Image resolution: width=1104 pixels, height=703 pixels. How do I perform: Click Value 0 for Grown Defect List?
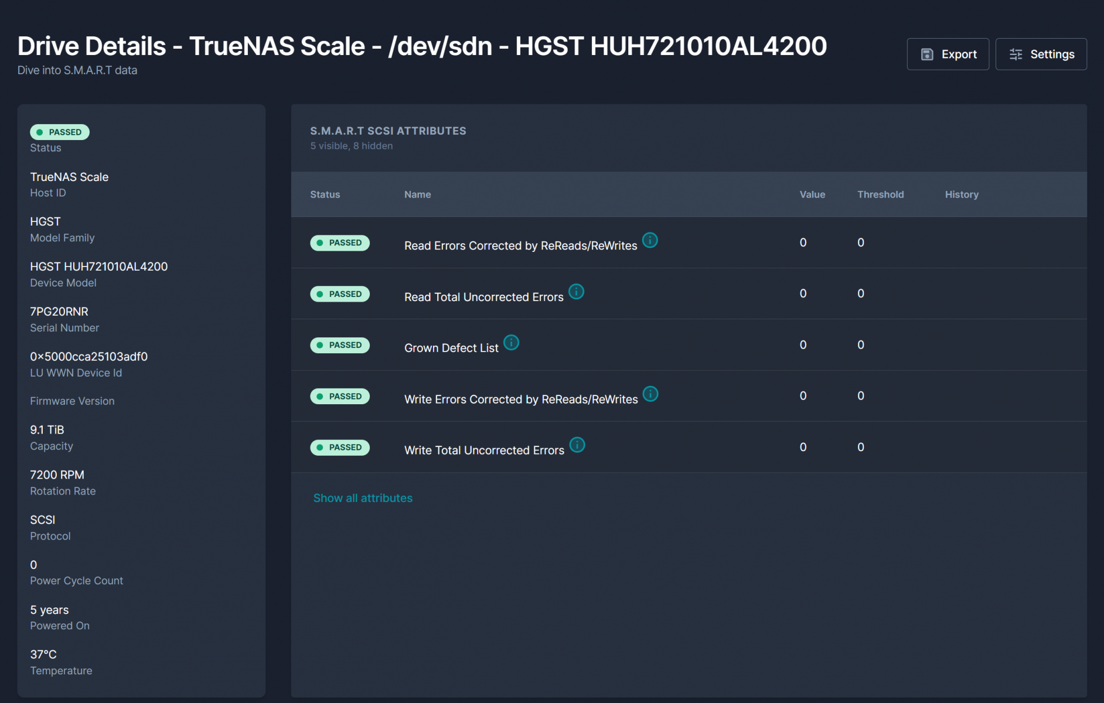pos(803,345)
